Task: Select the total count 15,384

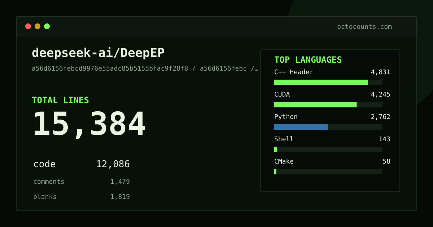Action: [89, 124]
